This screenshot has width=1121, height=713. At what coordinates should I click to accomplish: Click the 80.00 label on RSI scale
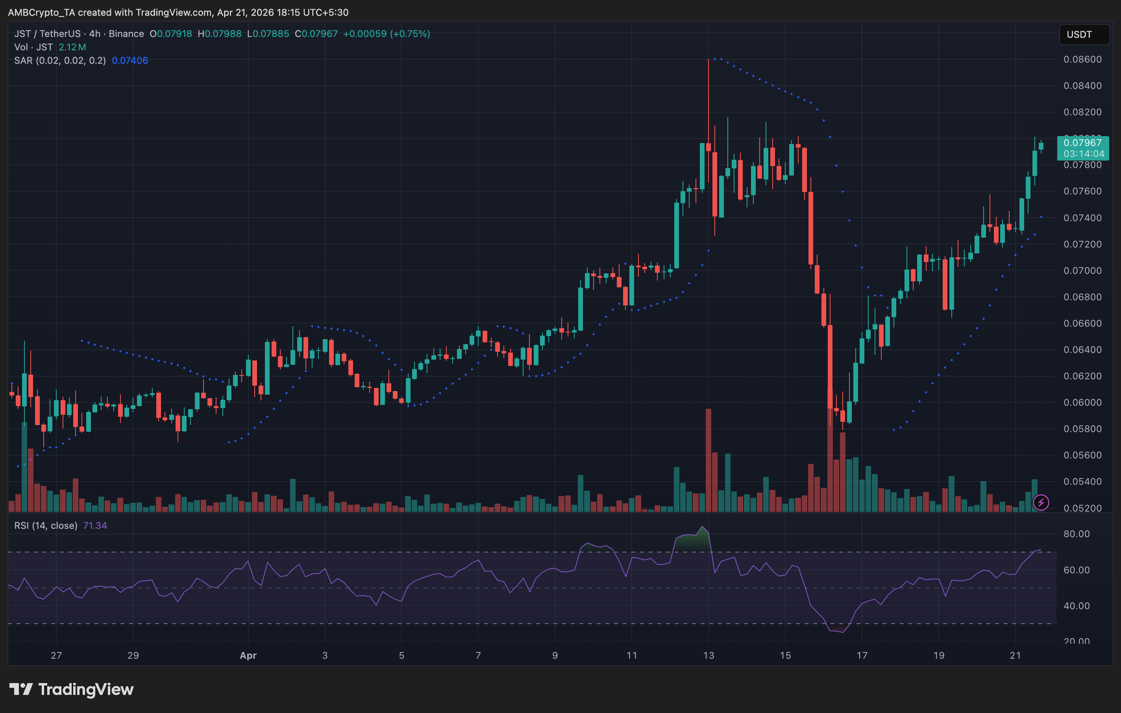click(x=1076, y=534)
